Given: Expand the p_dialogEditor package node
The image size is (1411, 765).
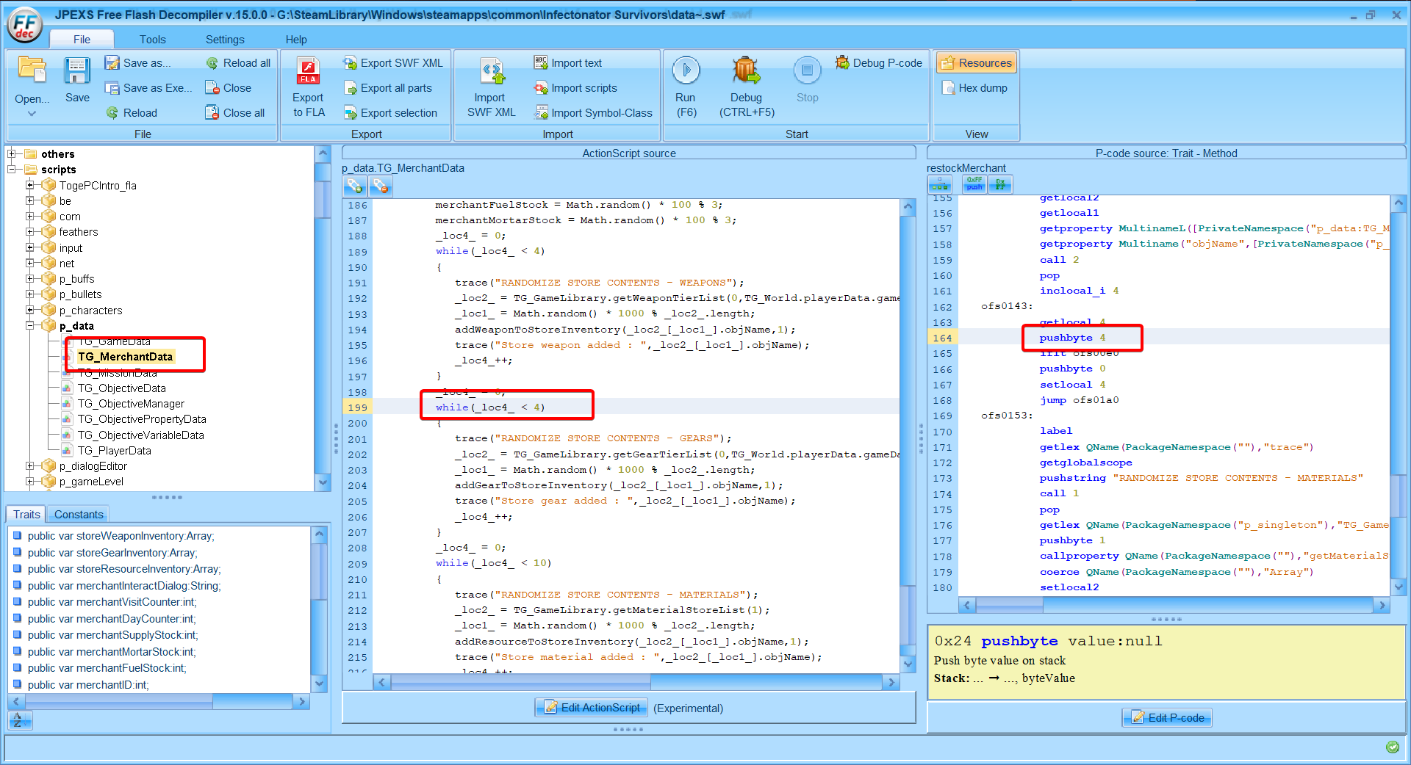Looking at the screenshot, I should pos(30,466).
